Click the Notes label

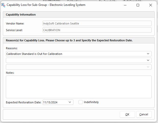10,73
